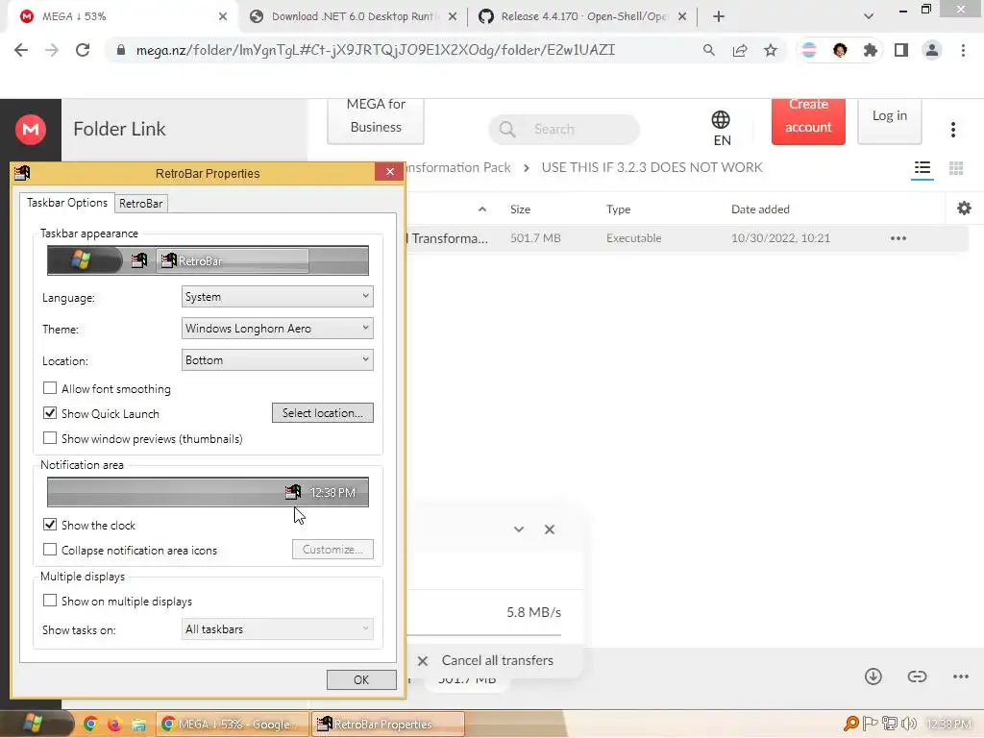
Task: Reload the page with refresh icon
Action: click(83, 50)
